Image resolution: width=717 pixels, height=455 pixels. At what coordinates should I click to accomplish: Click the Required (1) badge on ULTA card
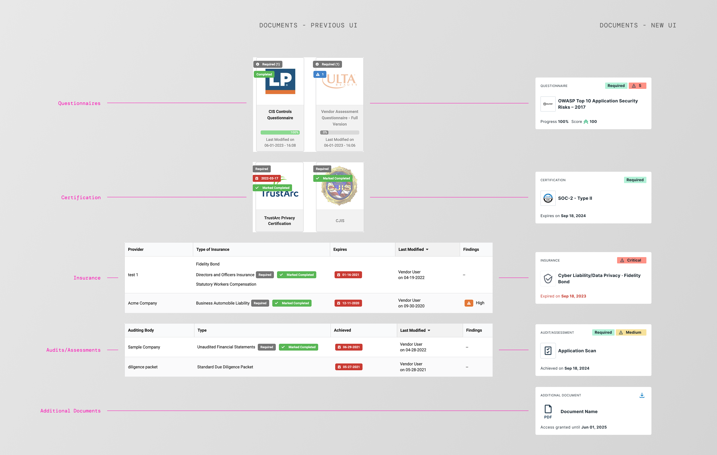tap(327, 64)
